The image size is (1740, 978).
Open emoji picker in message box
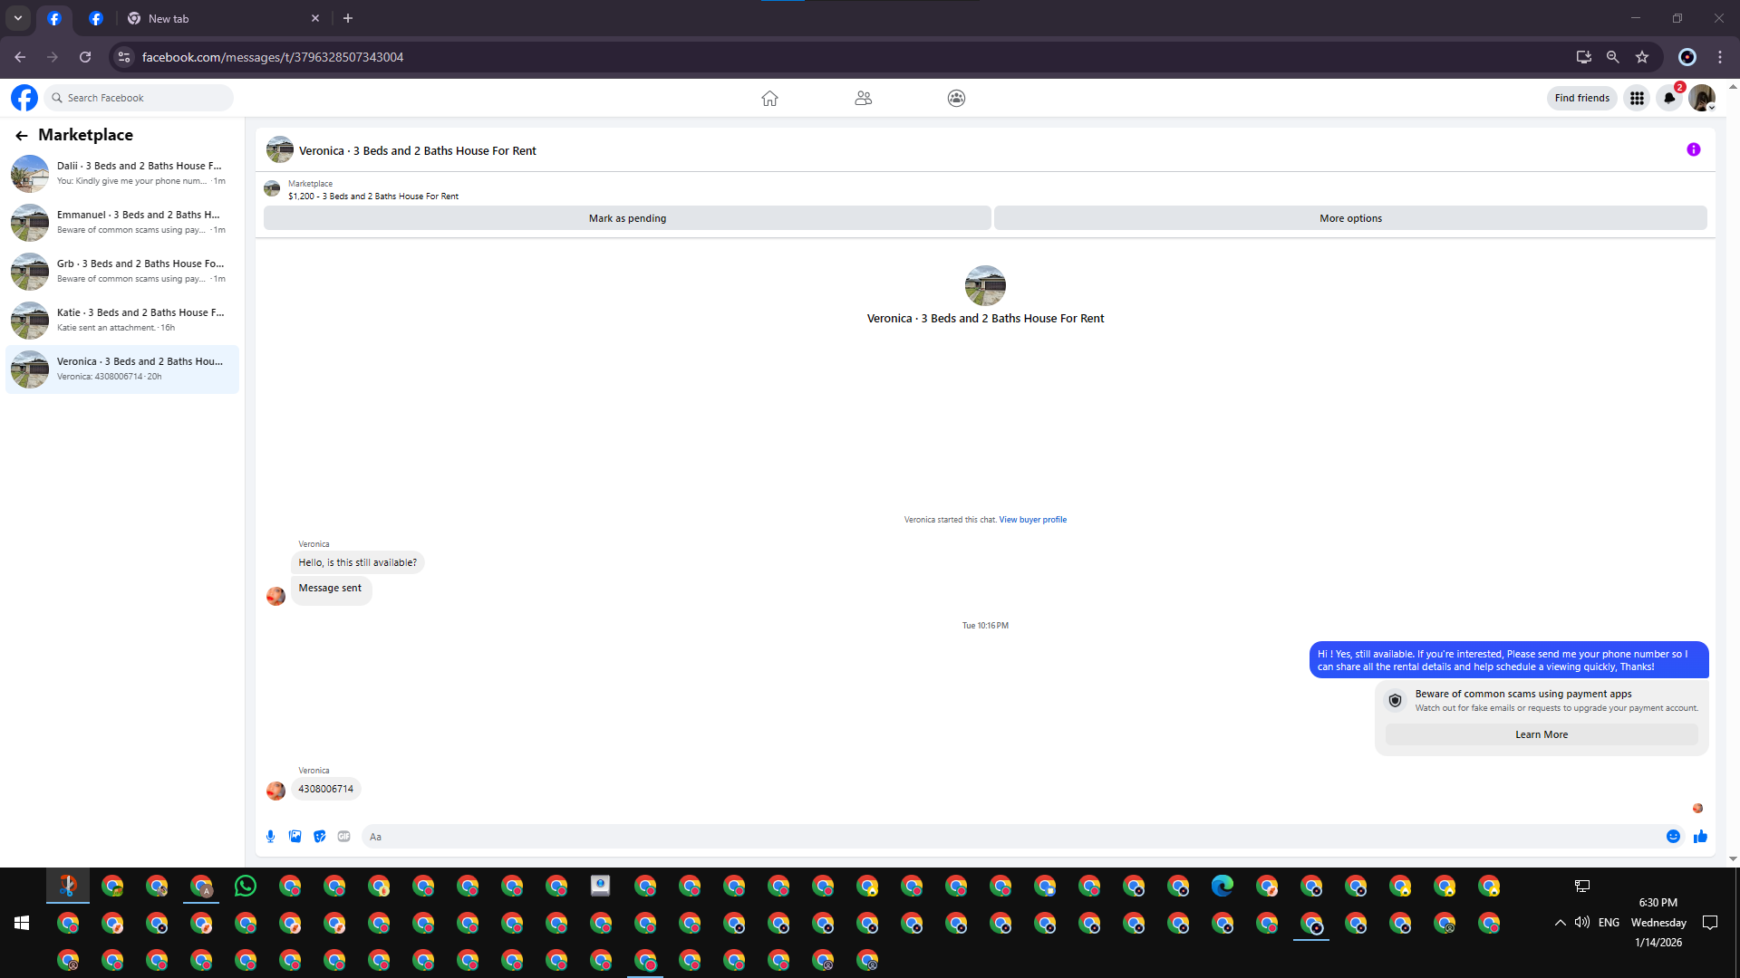click(x=1673, y=837)
